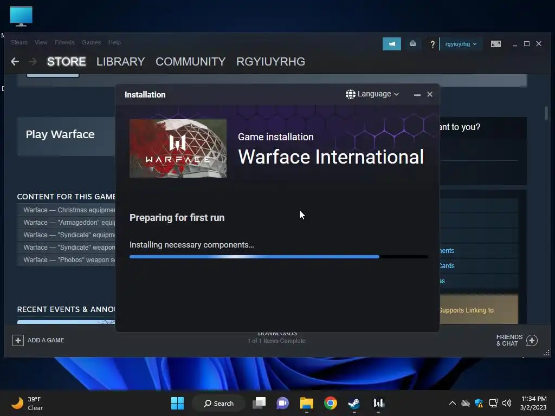Expand the rgyiuyrhg account dropdown
This screenshot has width=555, height=416.
461,44
